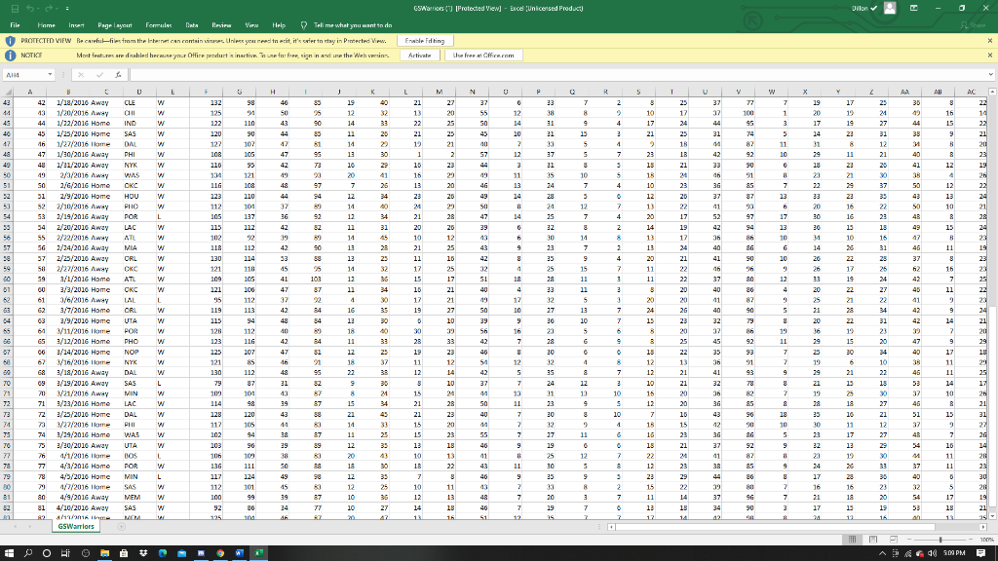Dismiss the Notice message bar
The width and height of the screenshot is (998, 561).
(x=990, y=56)
